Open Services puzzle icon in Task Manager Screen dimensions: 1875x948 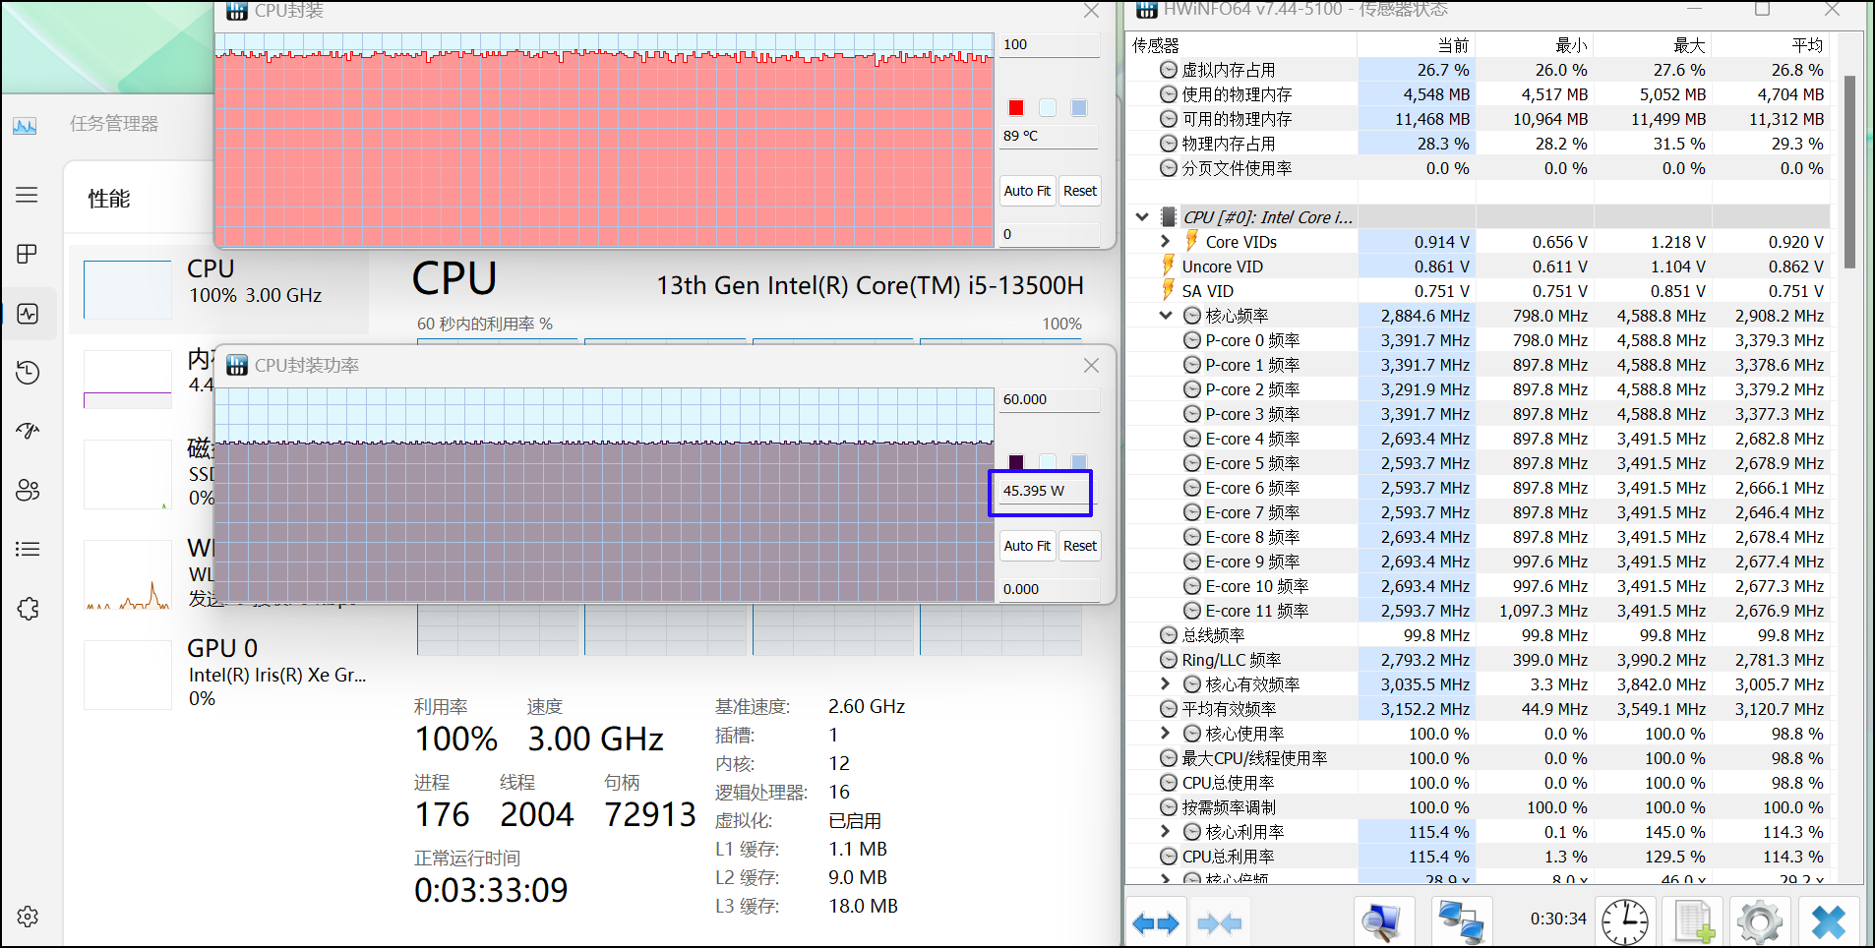(x=28, y=609)
